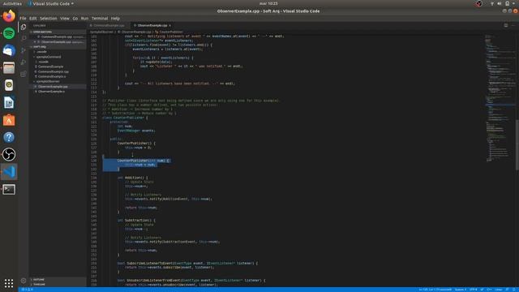This screenshot has height=292, width=519.
Task: Open Terminal from the dock
Action: pyautogui.click(x=9, y=189)
